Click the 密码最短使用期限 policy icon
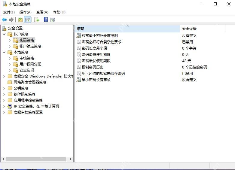This screenshot has width=235, height=170. pyautogui.click(x=79, y=54)
